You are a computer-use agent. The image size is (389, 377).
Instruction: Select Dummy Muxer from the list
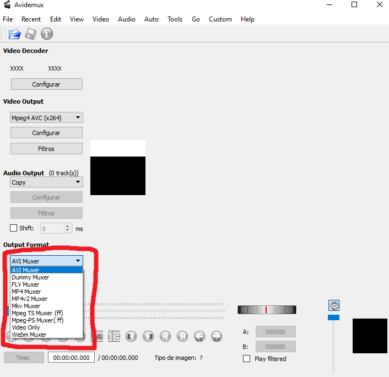click(46, 277)
